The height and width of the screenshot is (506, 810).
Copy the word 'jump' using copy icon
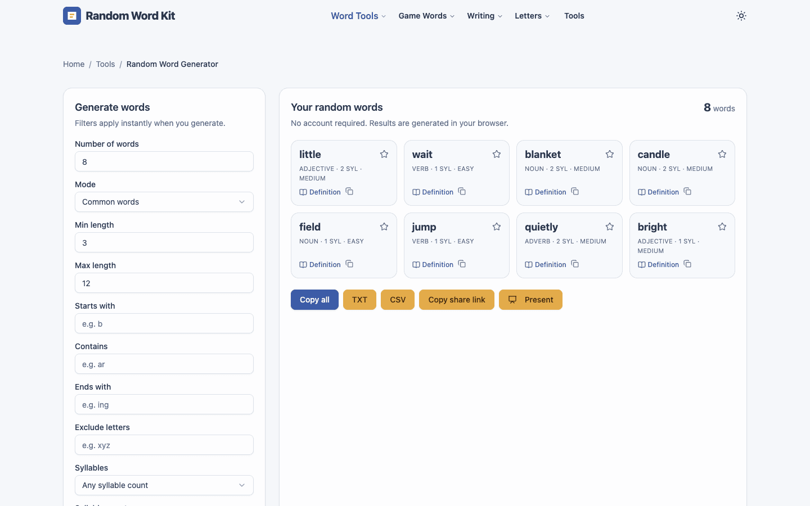tap(462, 264)
